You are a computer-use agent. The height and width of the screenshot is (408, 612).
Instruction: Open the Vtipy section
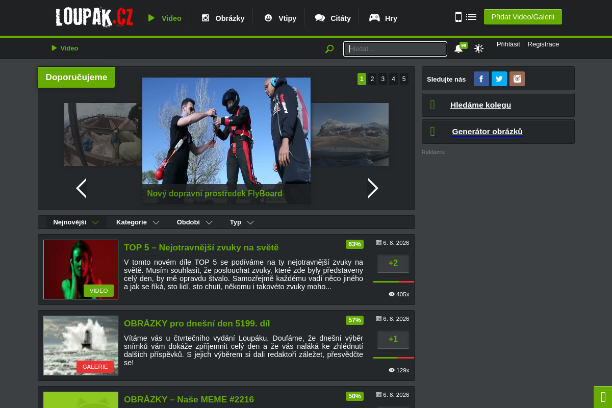[280, 18]
